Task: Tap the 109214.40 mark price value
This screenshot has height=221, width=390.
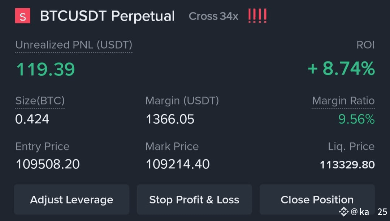Action: (x=178, y=164)
